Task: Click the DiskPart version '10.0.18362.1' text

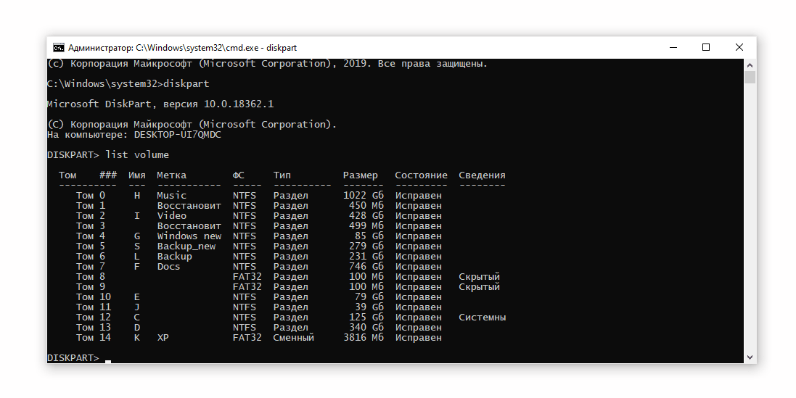Action: tap(239, 104)
